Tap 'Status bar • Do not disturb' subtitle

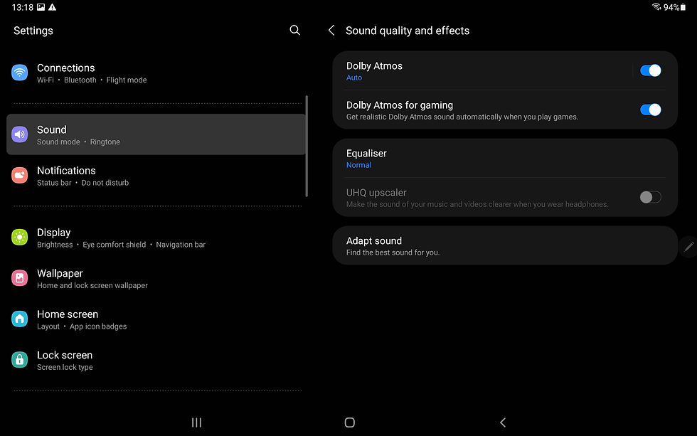(x=83, y=183)
